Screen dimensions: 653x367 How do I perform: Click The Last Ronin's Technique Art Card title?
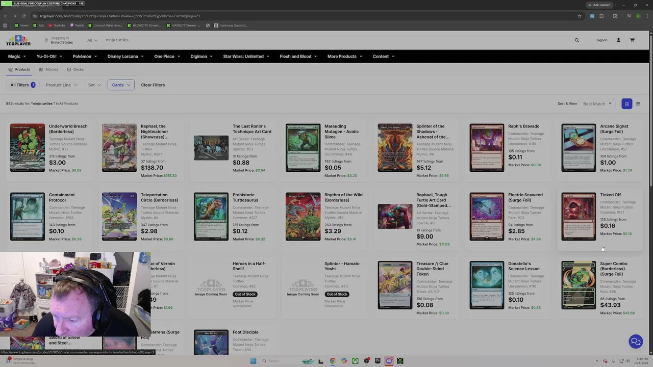tap(252, 129)
